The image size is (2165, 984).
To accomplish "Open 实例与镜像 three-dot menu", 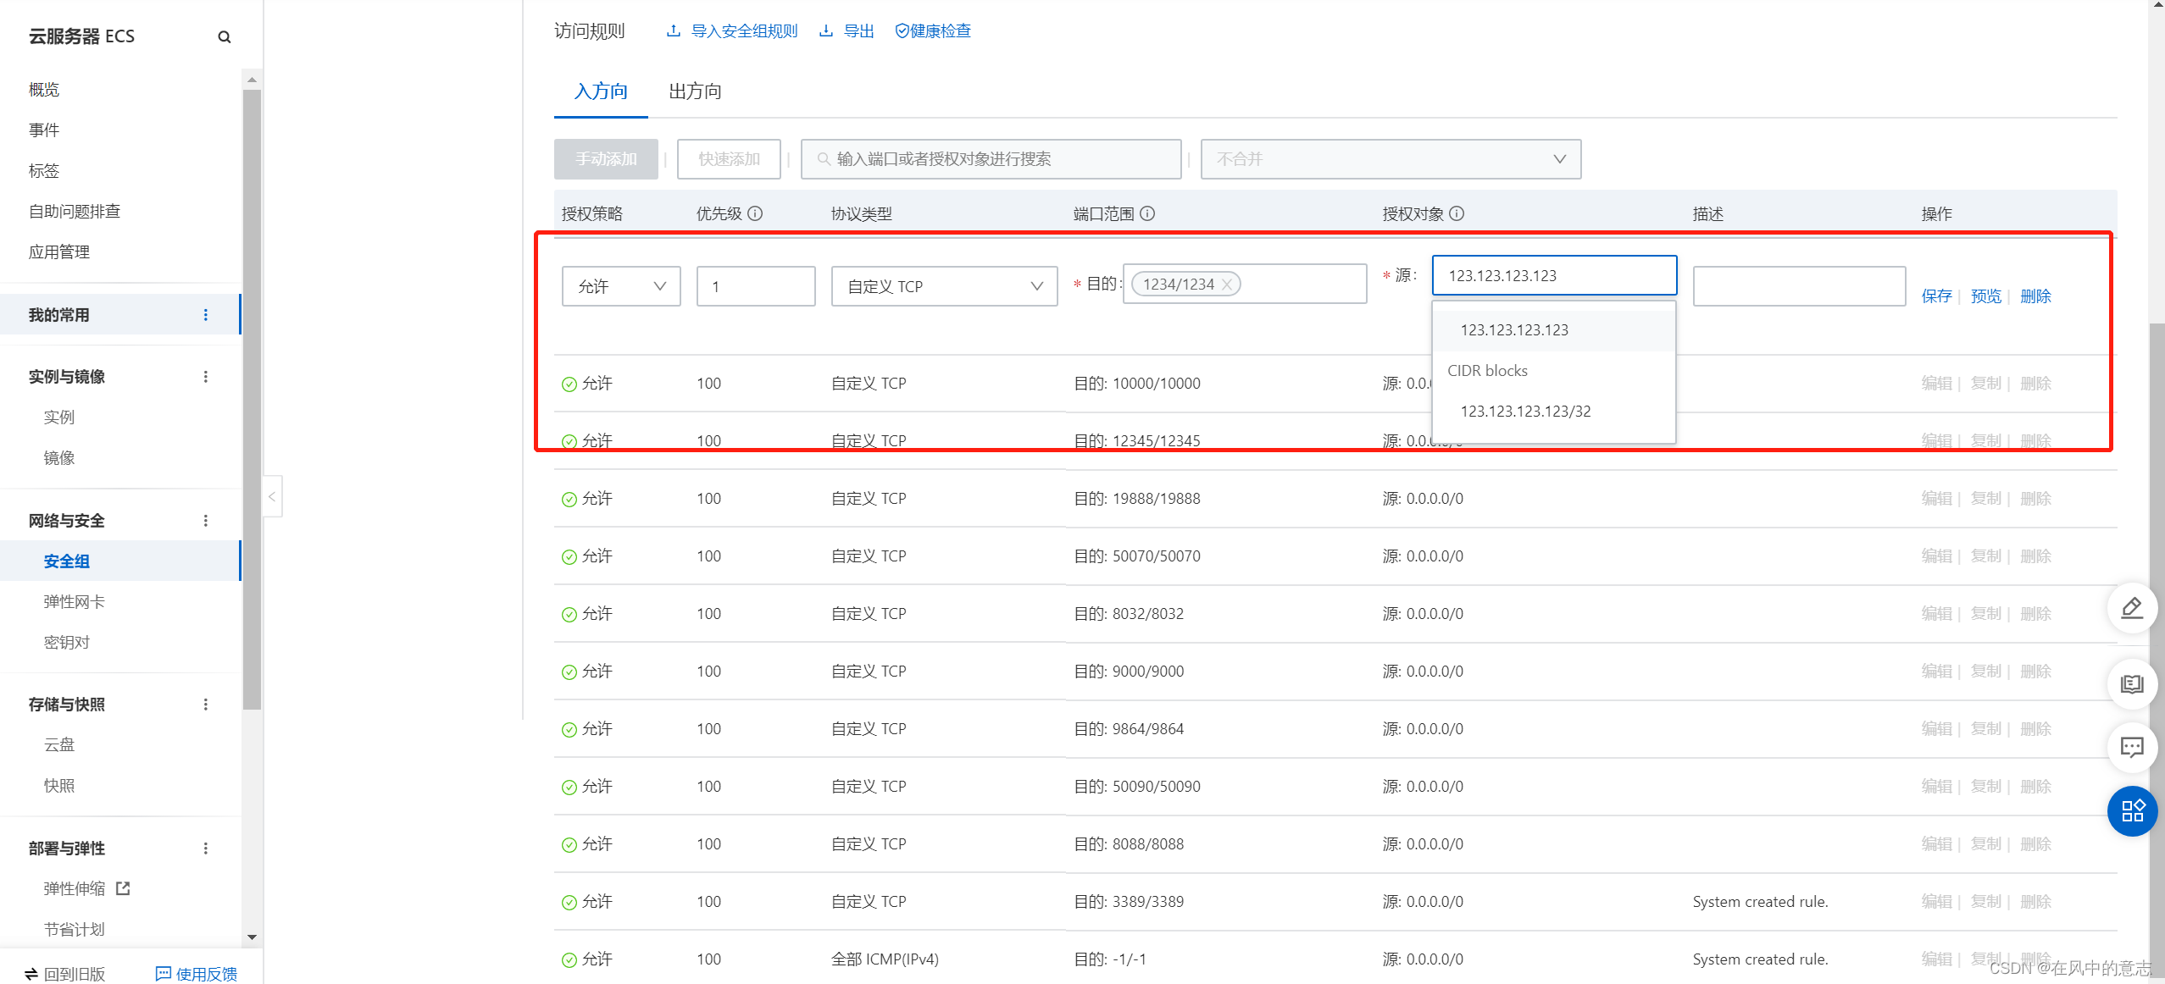I will (x=205, y=377).
